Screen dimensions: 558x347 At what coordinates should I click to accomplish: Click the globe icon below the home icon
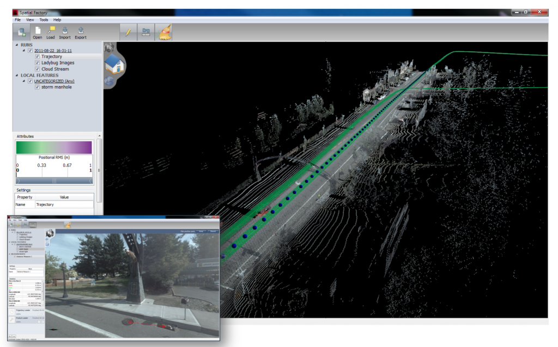(109, 81)
